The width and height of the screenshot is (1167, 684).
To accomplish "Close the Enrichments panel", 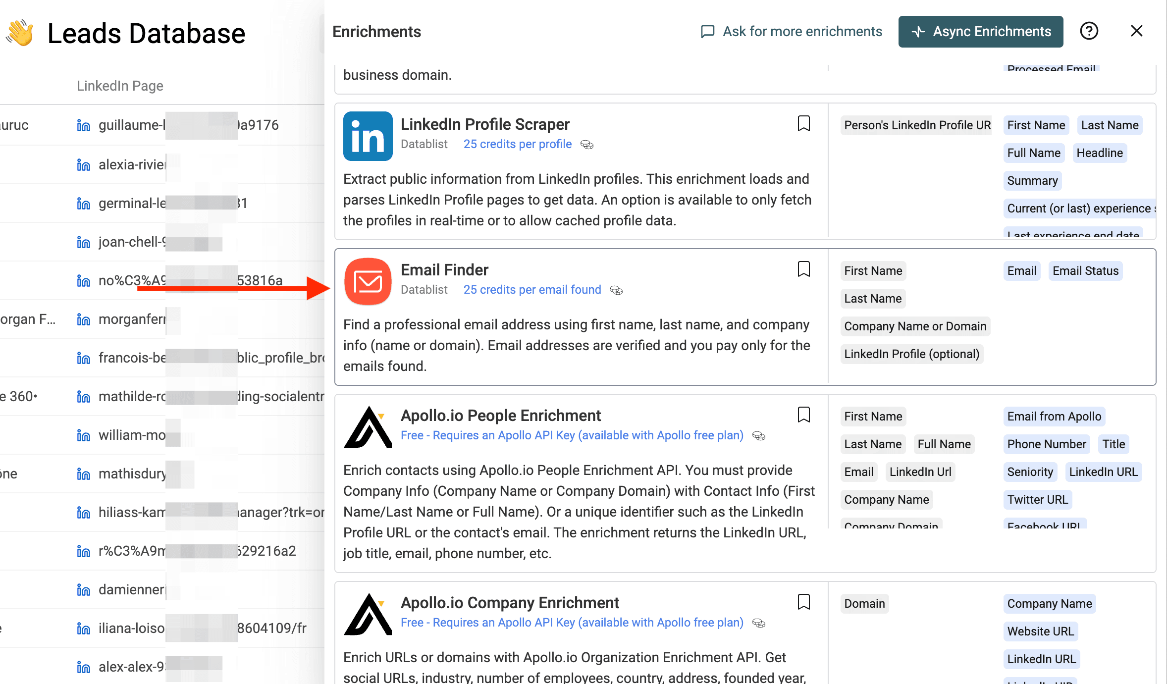I will click(x=1137, y=31).
